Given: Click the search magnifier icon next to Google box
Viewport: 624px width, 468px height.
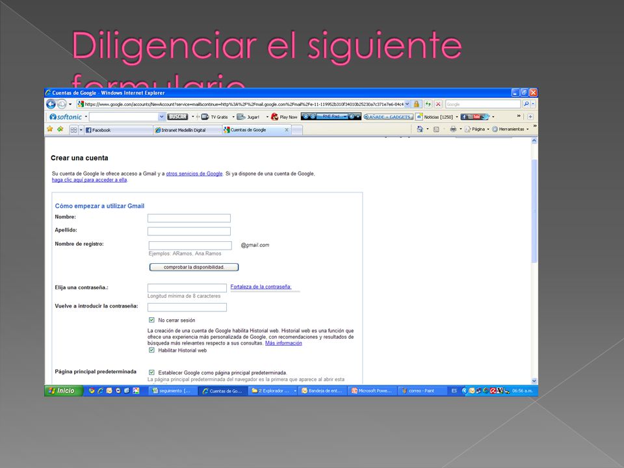Looking at the screenshot, I should tap(526, 104).
